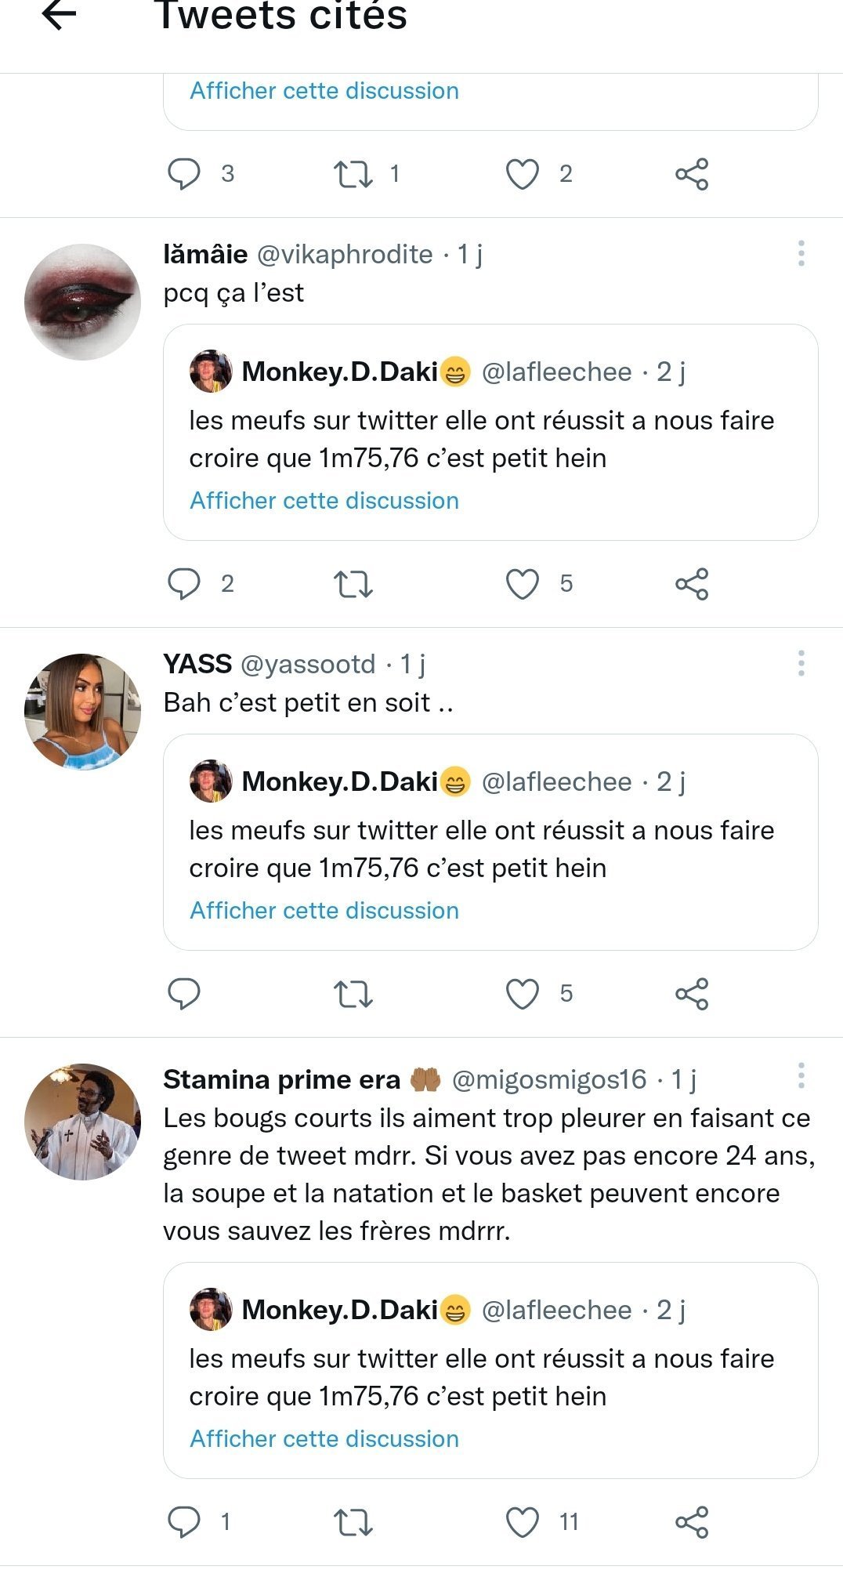
Task: Reply to the lămâie tweet
Action: coord(184,584)
